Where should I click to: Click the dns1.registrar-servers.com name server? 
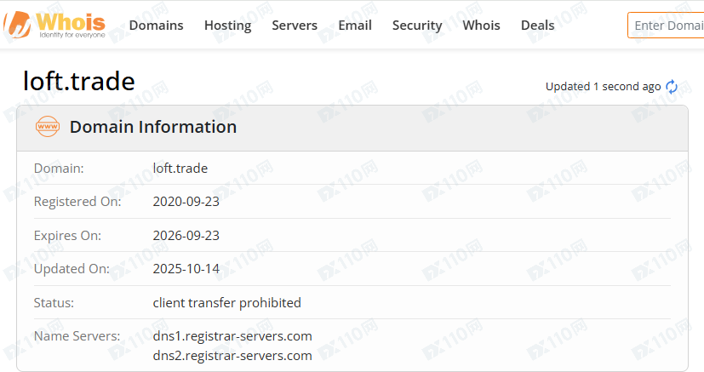coord(232,335)
